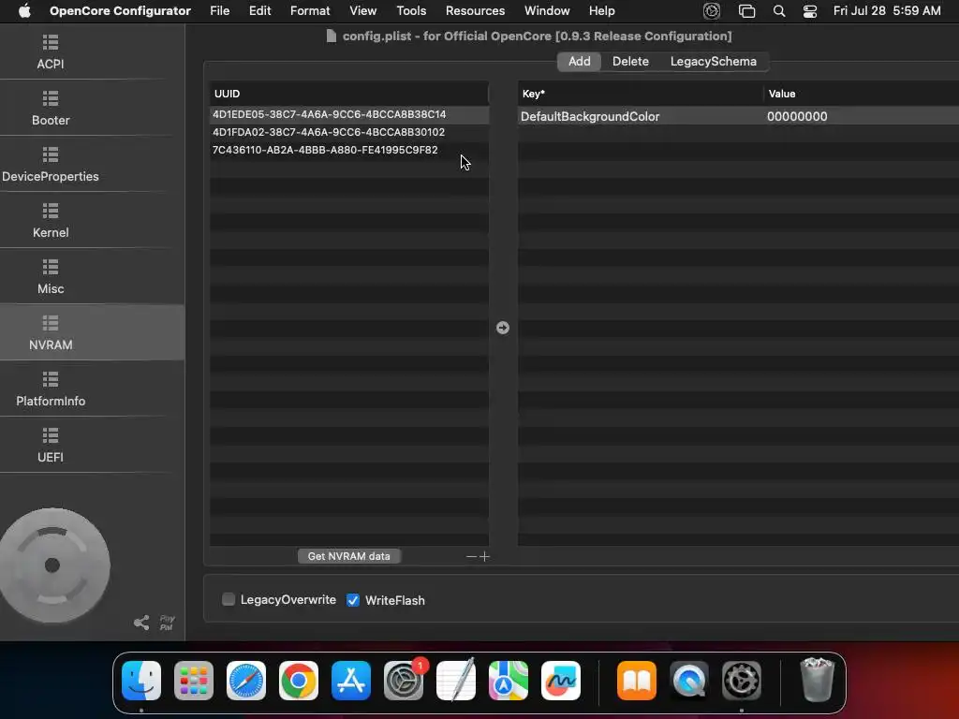Enable the LegacyOverwrite checkbox
Screen dimensions: 959x719
pos(229,599)
